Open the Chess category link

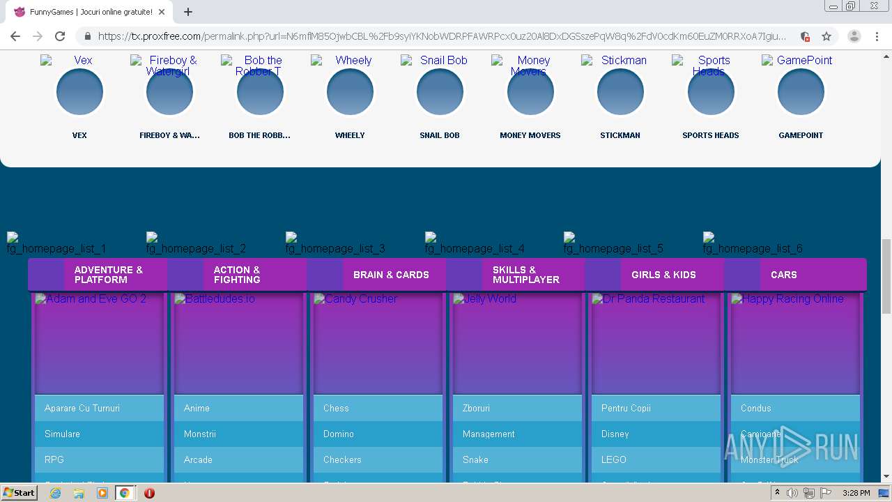pyautogui.click(x=378, y=408)
